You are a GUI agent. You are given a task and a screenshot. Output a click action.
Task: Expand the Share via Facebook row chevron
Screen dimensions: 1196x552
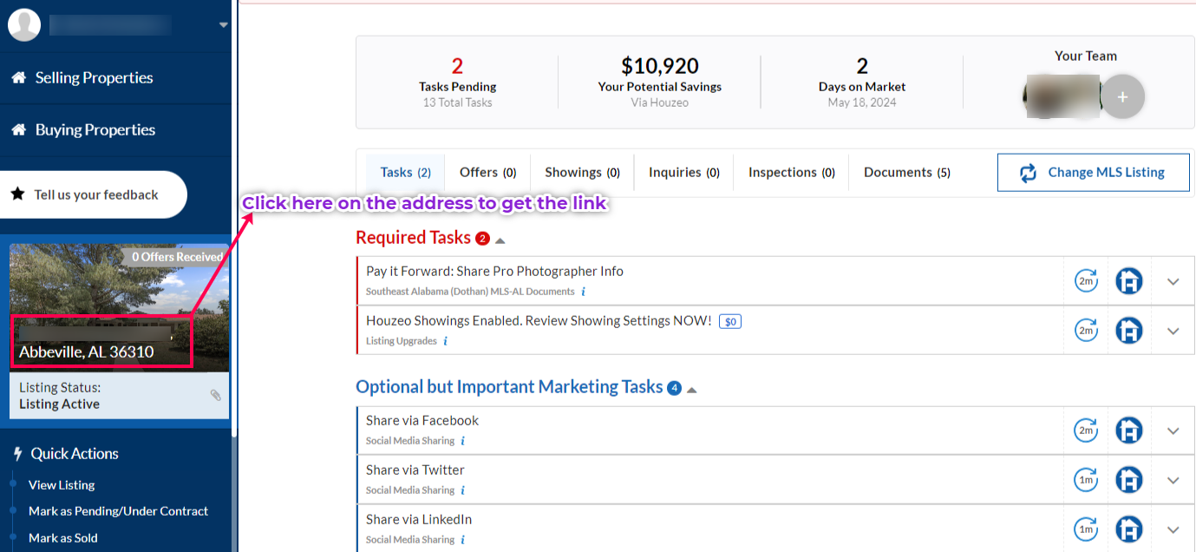tap(1173, 430)
